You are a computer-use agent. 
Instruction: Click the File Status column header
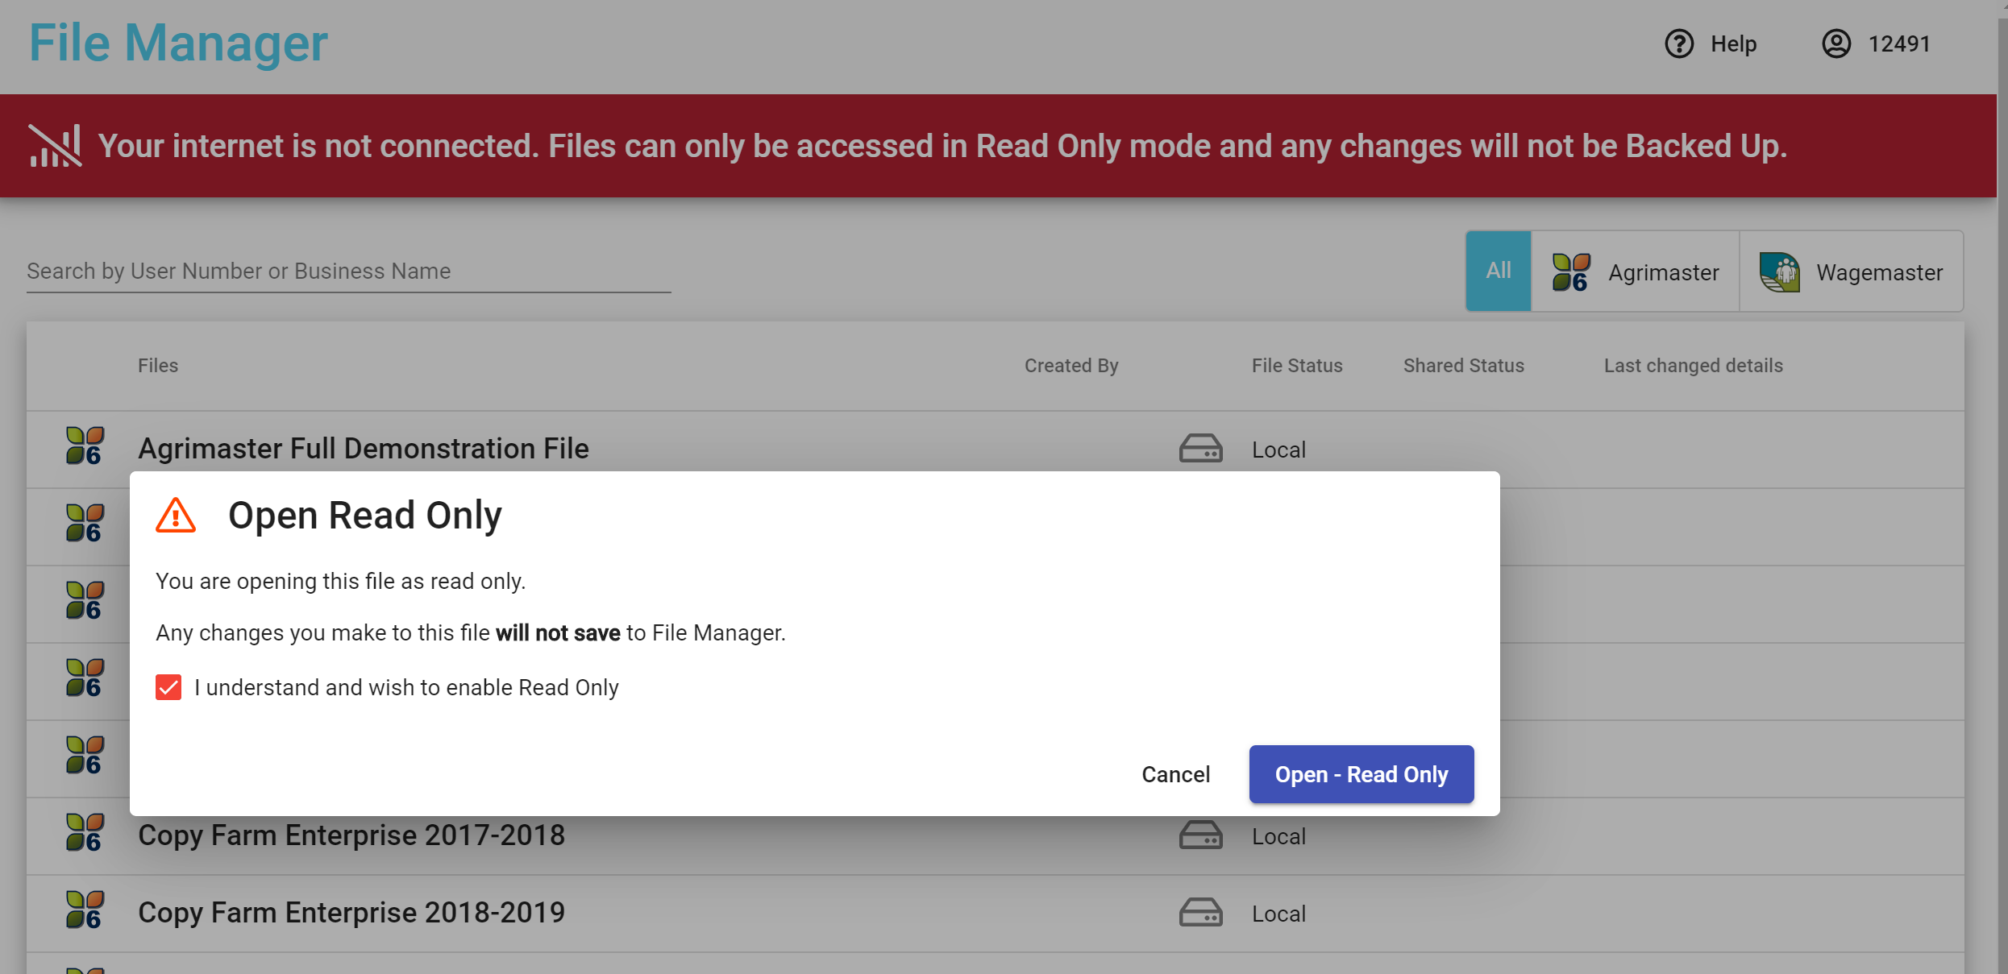(x=1297, y=366)
